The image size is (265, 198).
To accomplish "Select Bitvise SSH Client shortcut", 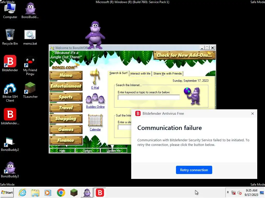I will (x=10, y=92).
